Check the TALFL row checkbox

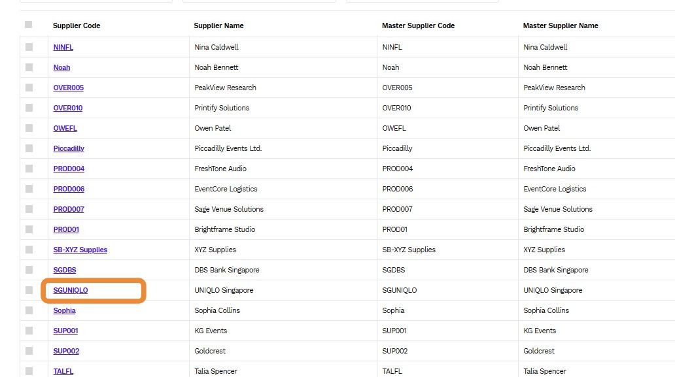coord(29,371)
